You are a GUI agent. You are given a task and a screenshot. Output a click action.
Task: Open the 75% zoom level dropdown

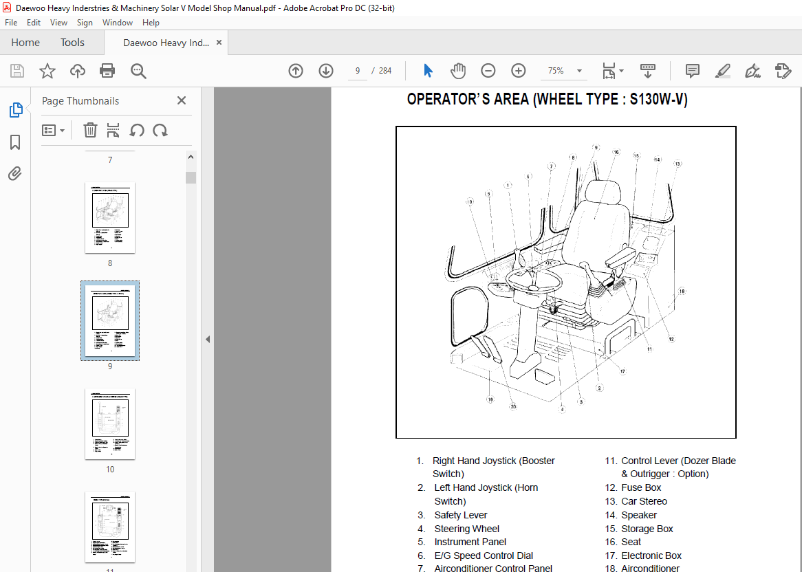coord(580,71)
